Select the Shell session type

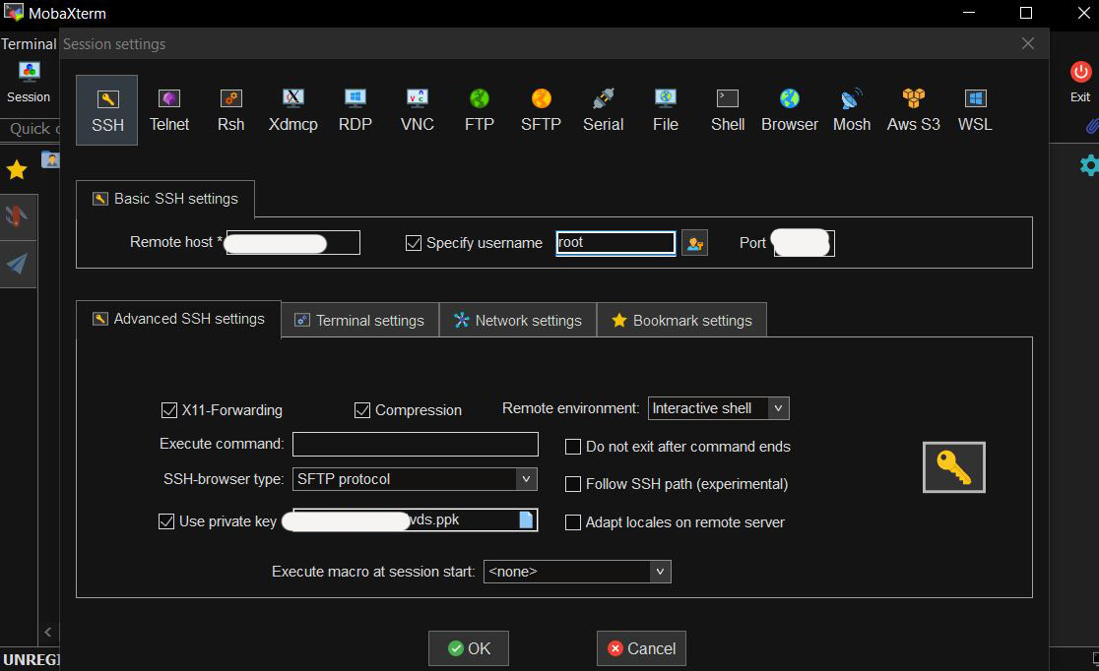coord(728,110)
